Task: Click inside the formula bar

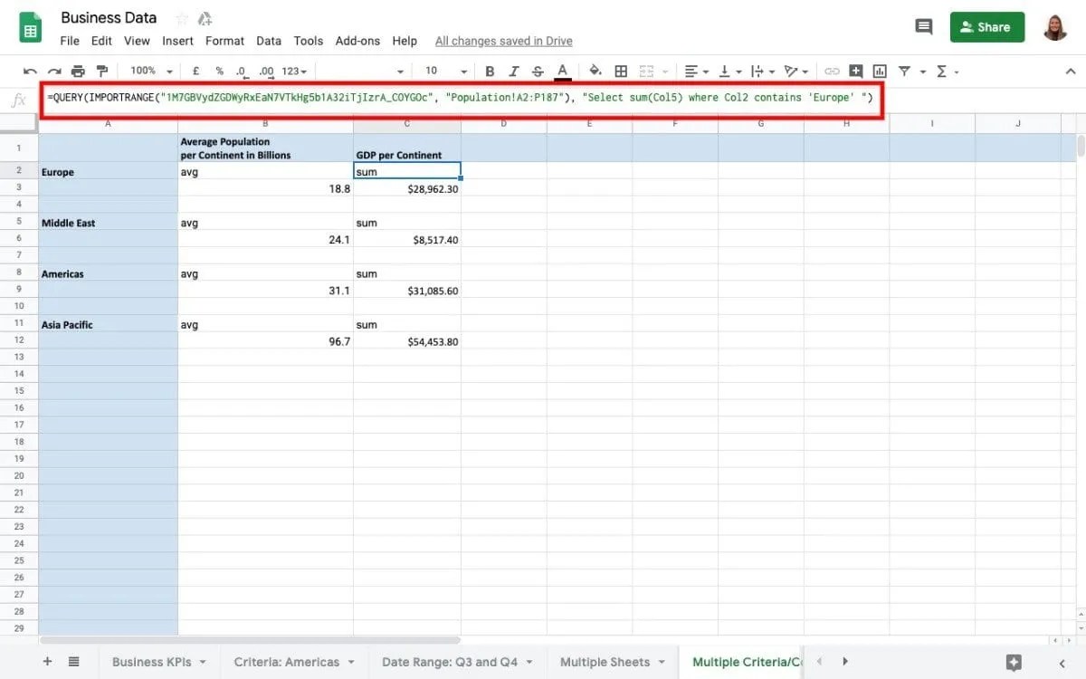Action: click(x=452, y=97)
